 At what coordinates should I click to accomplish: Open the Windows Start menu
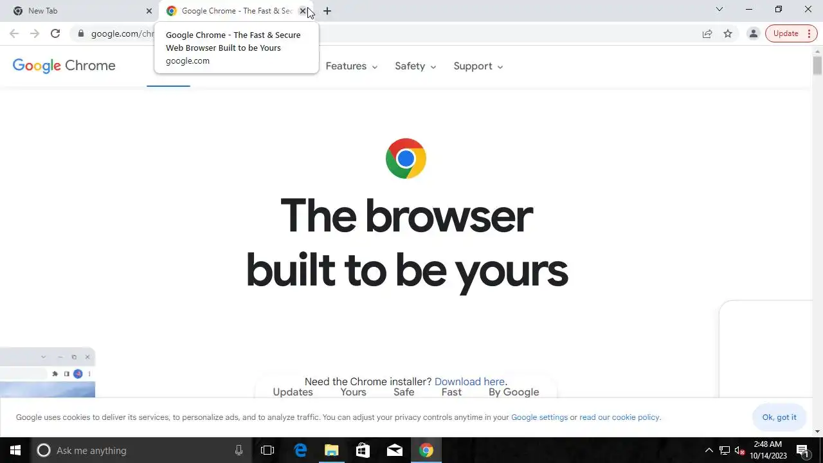click(15, 450)
